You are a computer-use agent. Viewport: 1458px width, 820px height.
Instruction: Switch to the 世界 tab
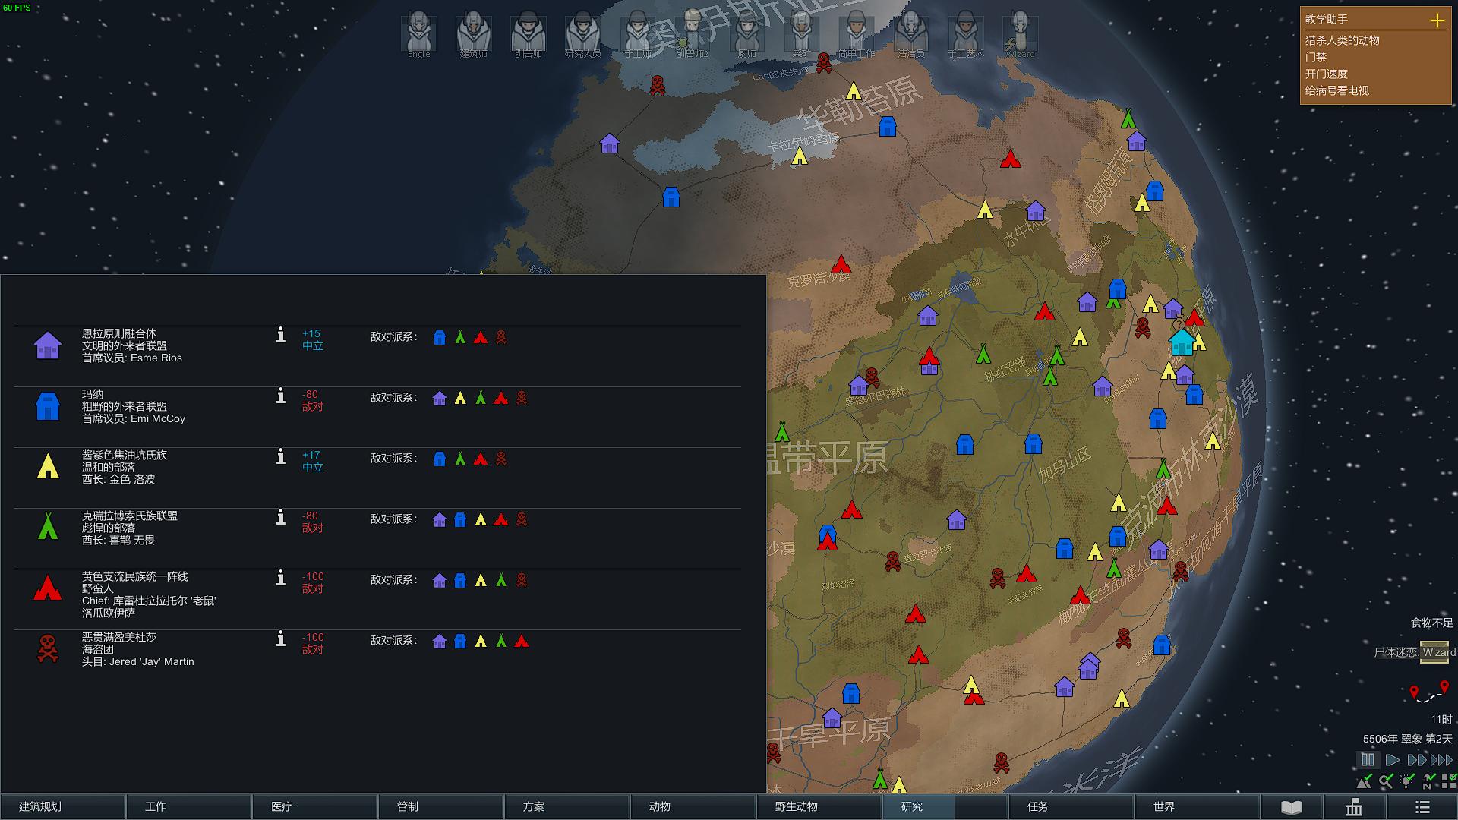(x=1164, y=806)
